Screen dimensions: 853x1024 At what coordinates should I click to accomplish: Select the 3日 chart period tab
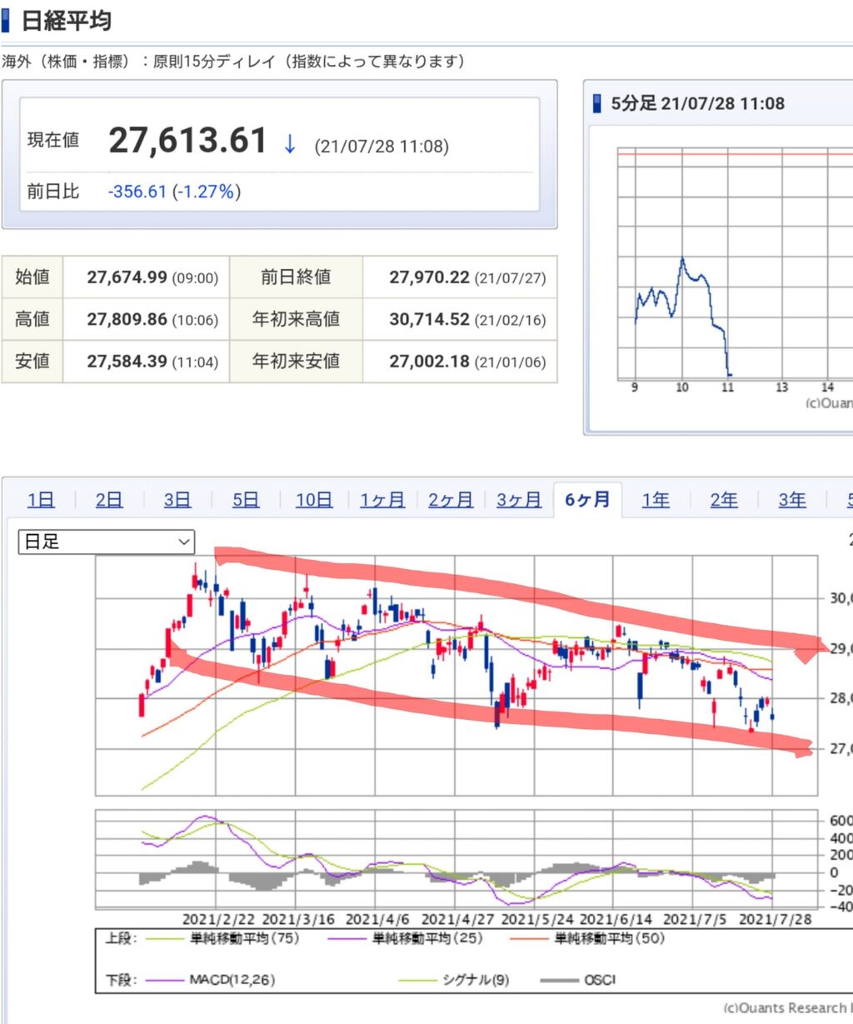tap(177, 500)
